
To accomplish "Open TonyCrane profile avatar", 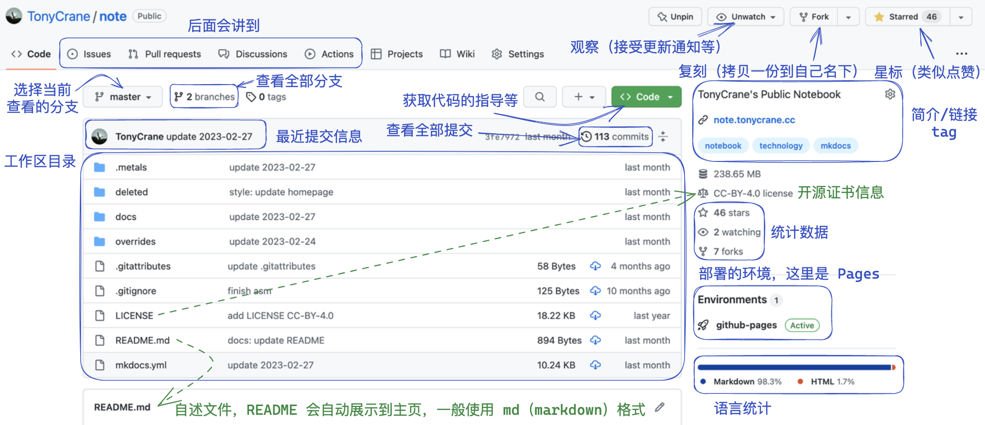I will (x=14, y=16).
